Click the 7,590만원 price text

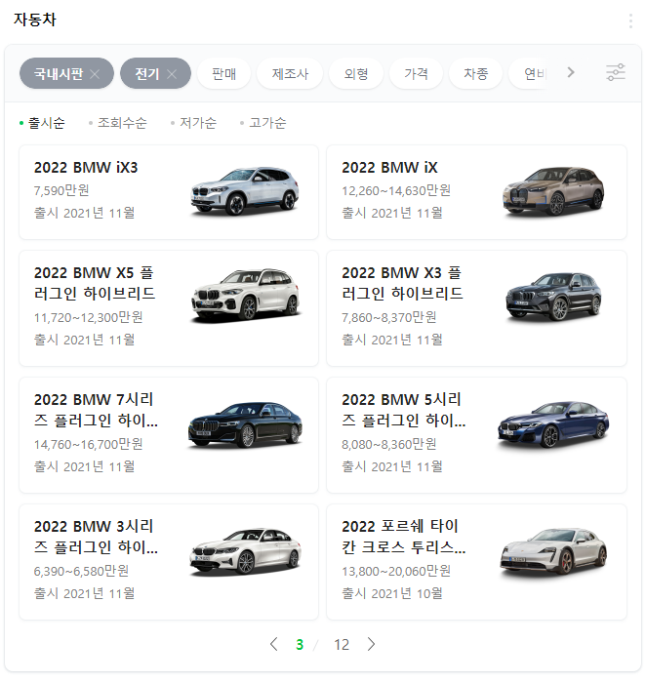(x=61, y=190)
